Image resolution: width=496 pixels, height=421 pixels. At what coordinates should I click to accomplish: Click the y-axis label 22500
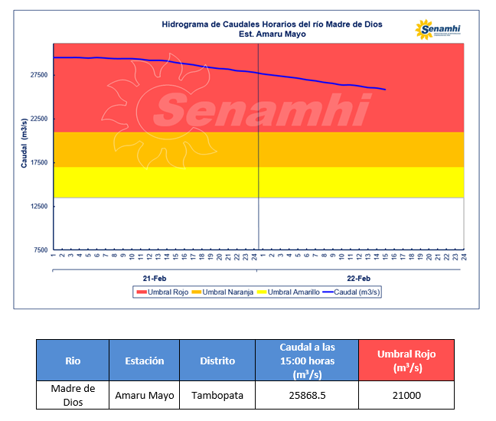pos(39,119)
